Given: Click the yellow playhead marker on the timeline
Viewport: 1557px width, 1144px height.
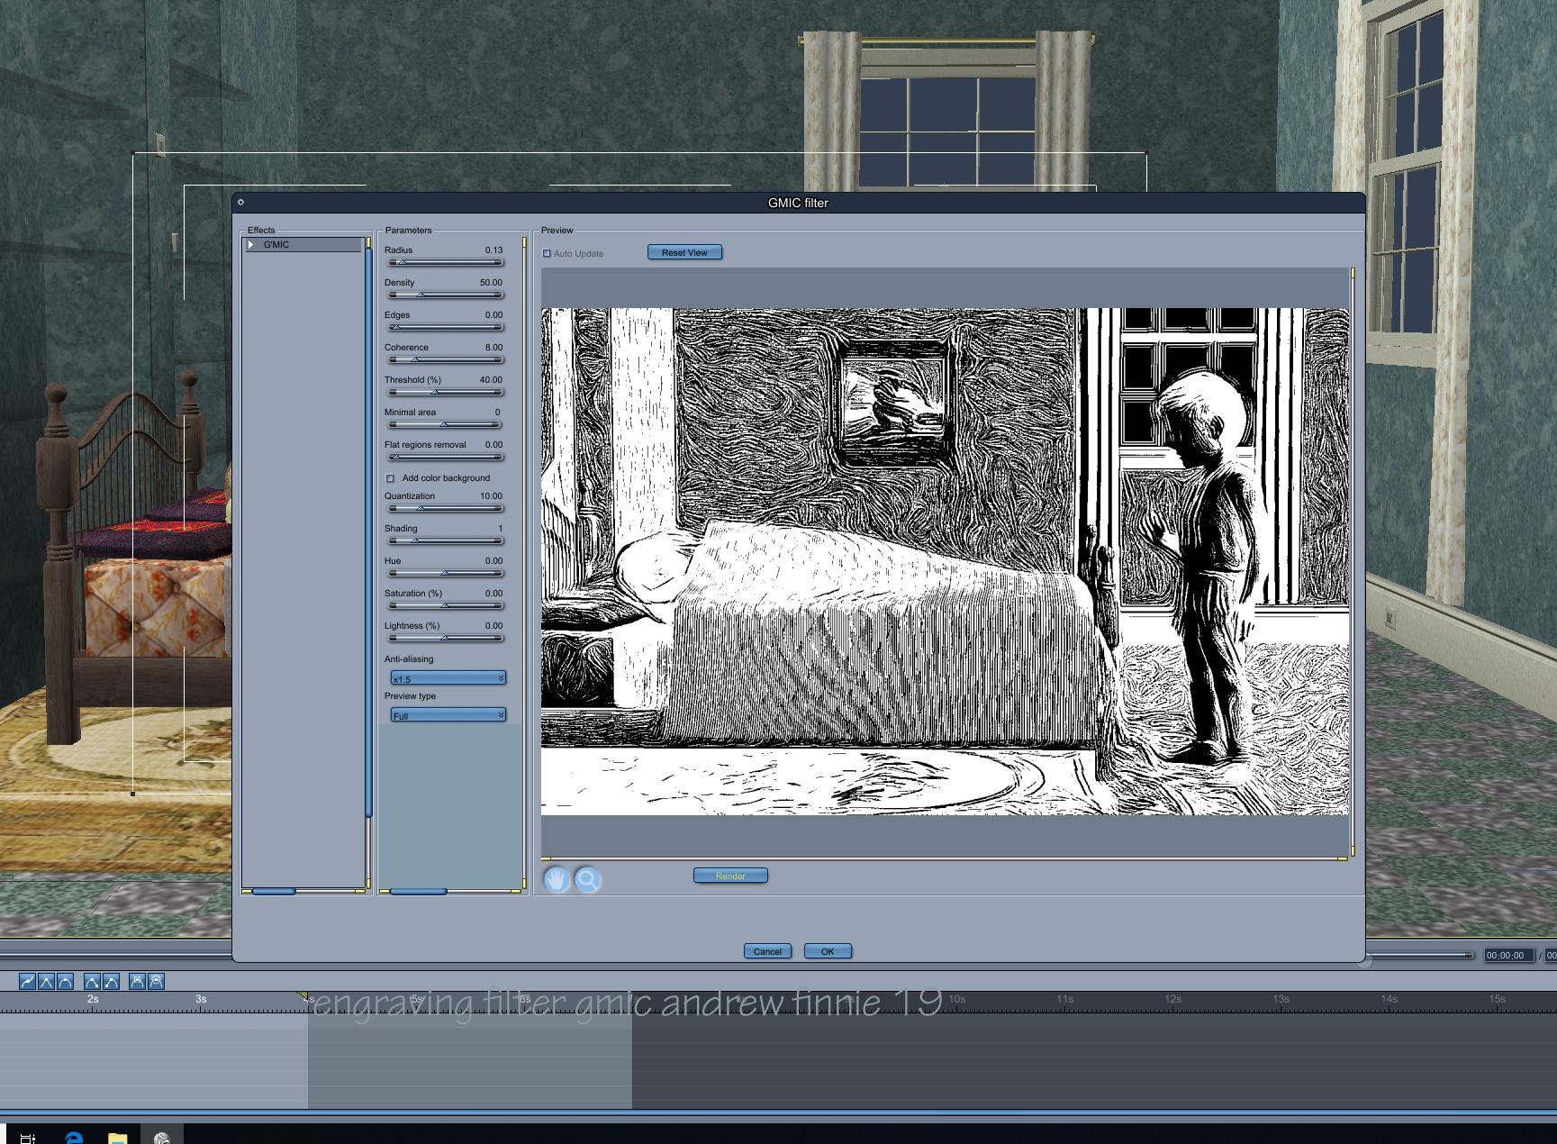Looking at the screenshot, I should coord(304,996).
